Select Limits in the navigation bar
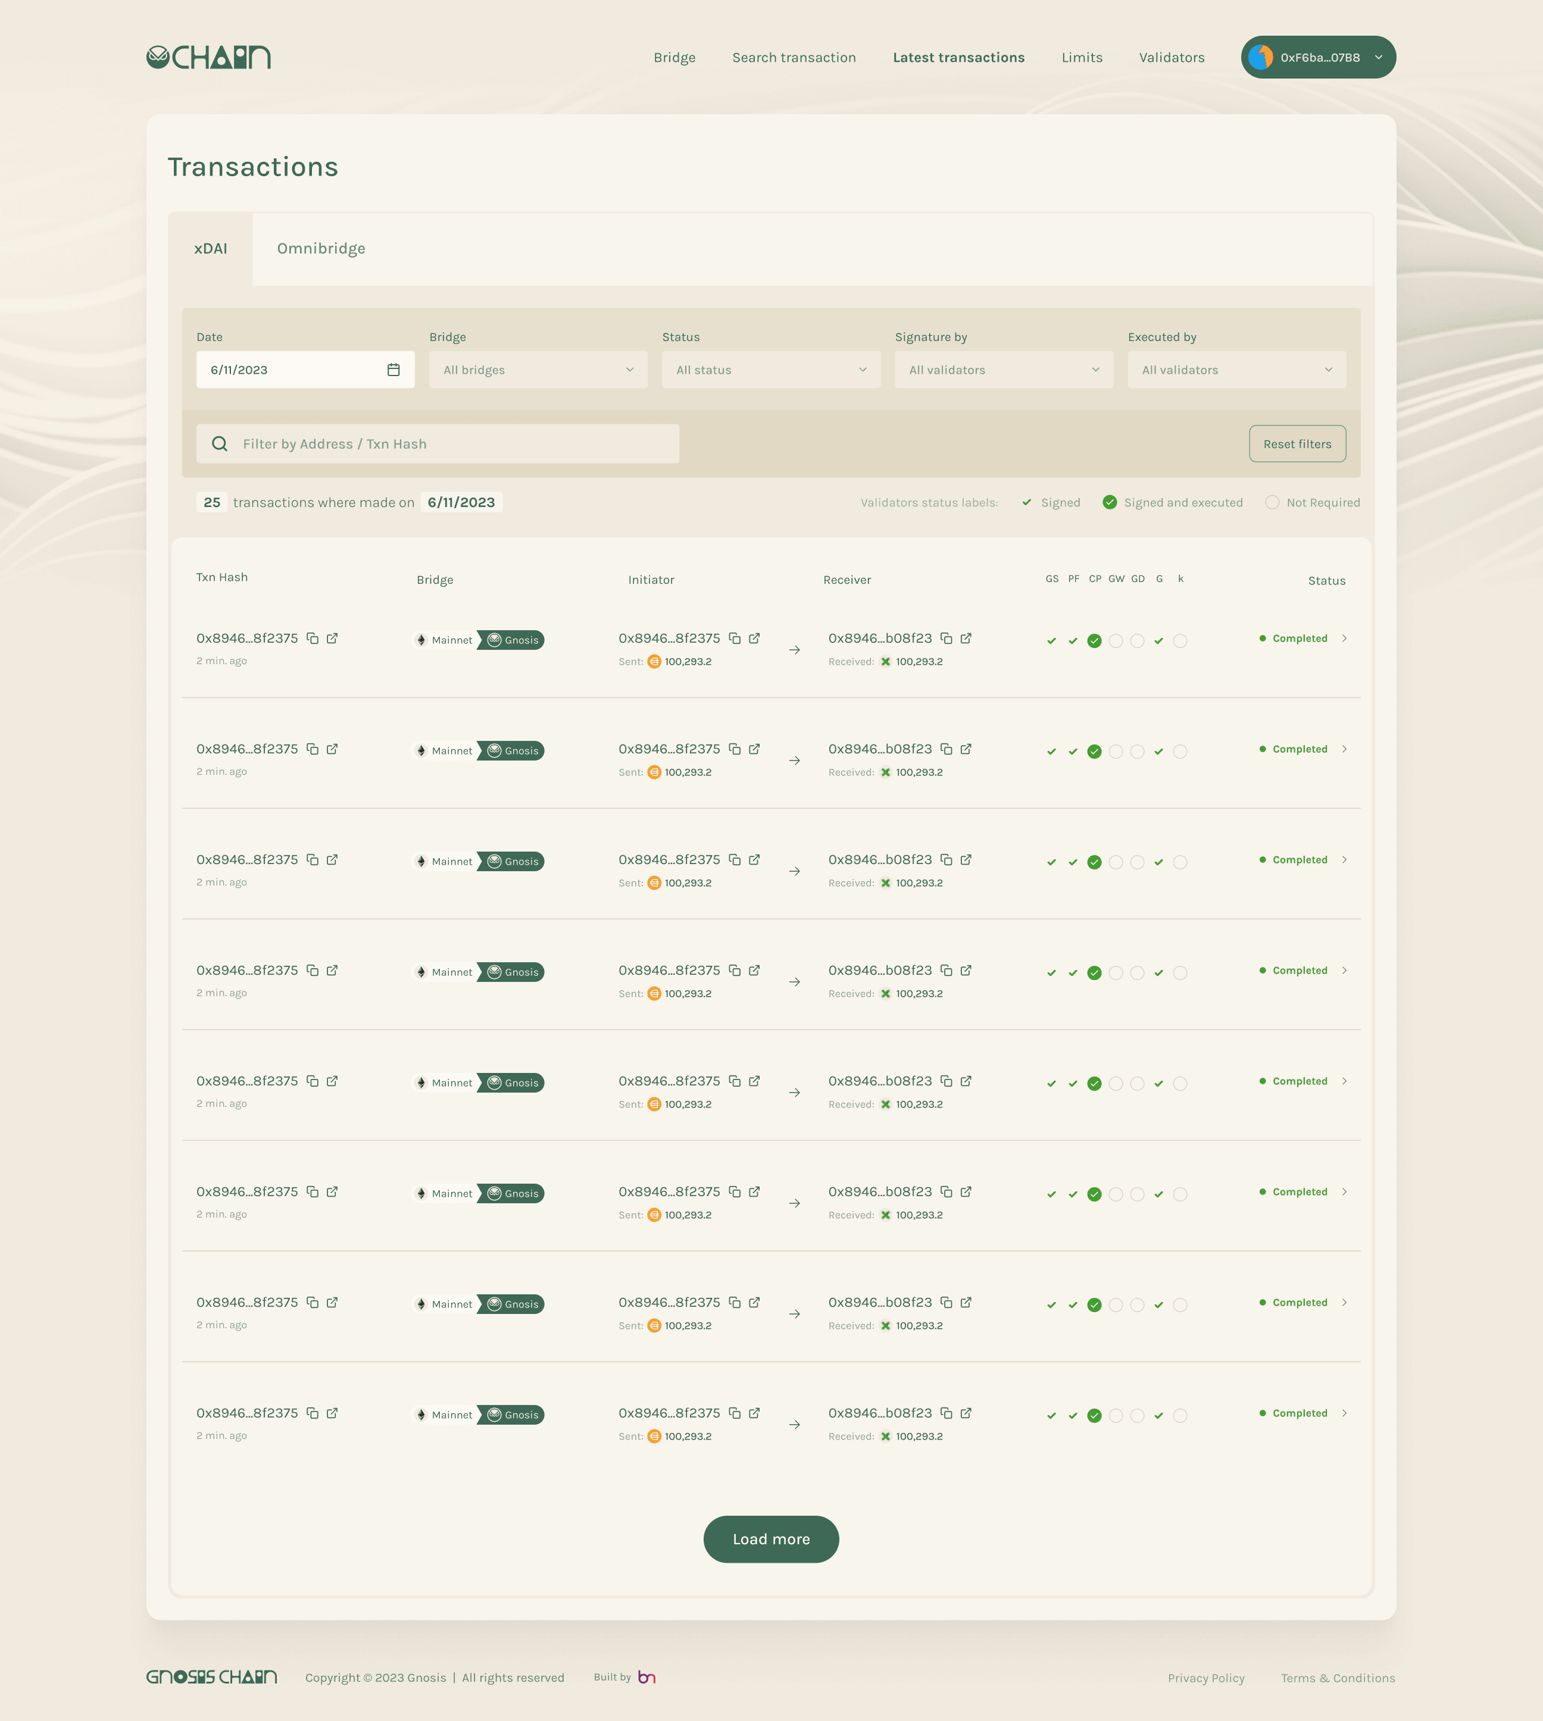This screenshot has height=1721, width=1543. pos(1082,57)
